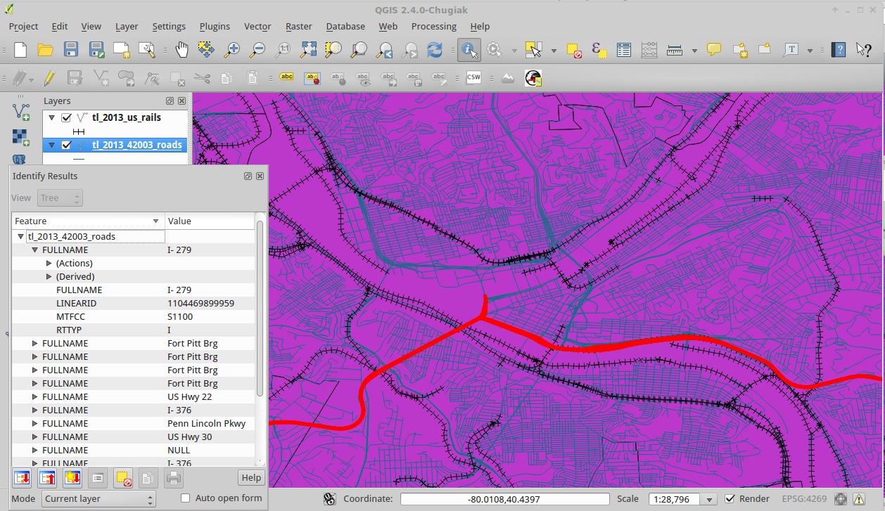The height and width of the screenshot is (511, 885).
Task: Uncheck the tl_2013_42003_roads layer checkbox
Action: (67, 145)
